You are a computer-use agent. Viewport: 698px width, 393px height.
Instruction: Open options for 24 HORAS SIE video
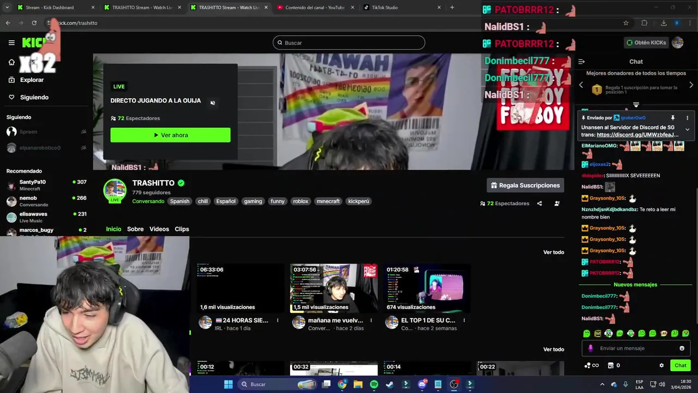pos(278,320)
